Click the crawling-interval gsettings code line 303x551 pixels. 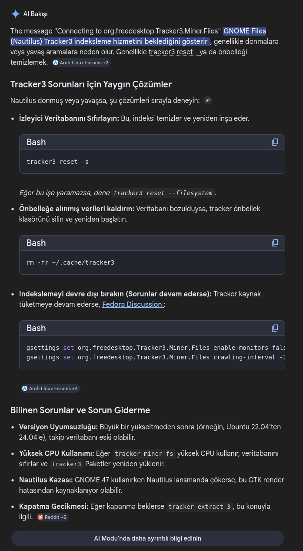152,357
